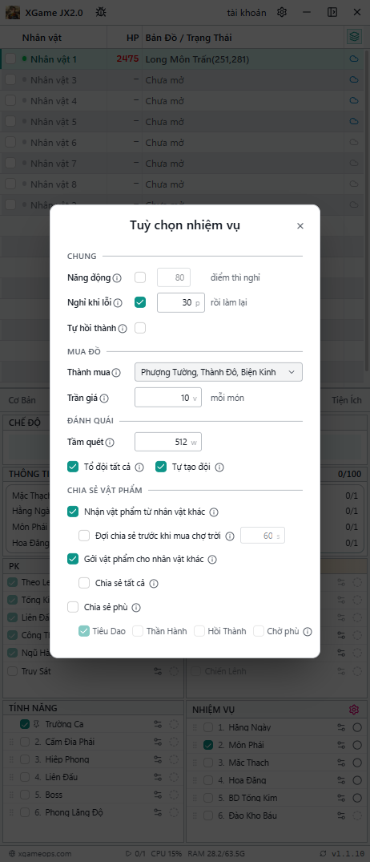Uncheck Nghỉ khi lỗi checkbox
The height and width of the screenshot is (862, 370).
click(x=140, y=302)
